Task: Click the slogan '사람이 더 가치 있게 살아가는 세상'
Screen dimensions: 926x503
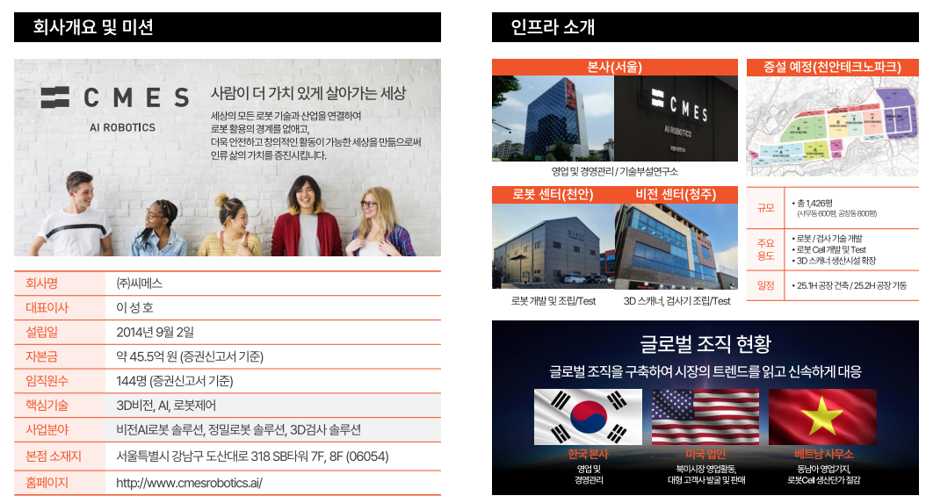Action: click(x=308, y=93)
